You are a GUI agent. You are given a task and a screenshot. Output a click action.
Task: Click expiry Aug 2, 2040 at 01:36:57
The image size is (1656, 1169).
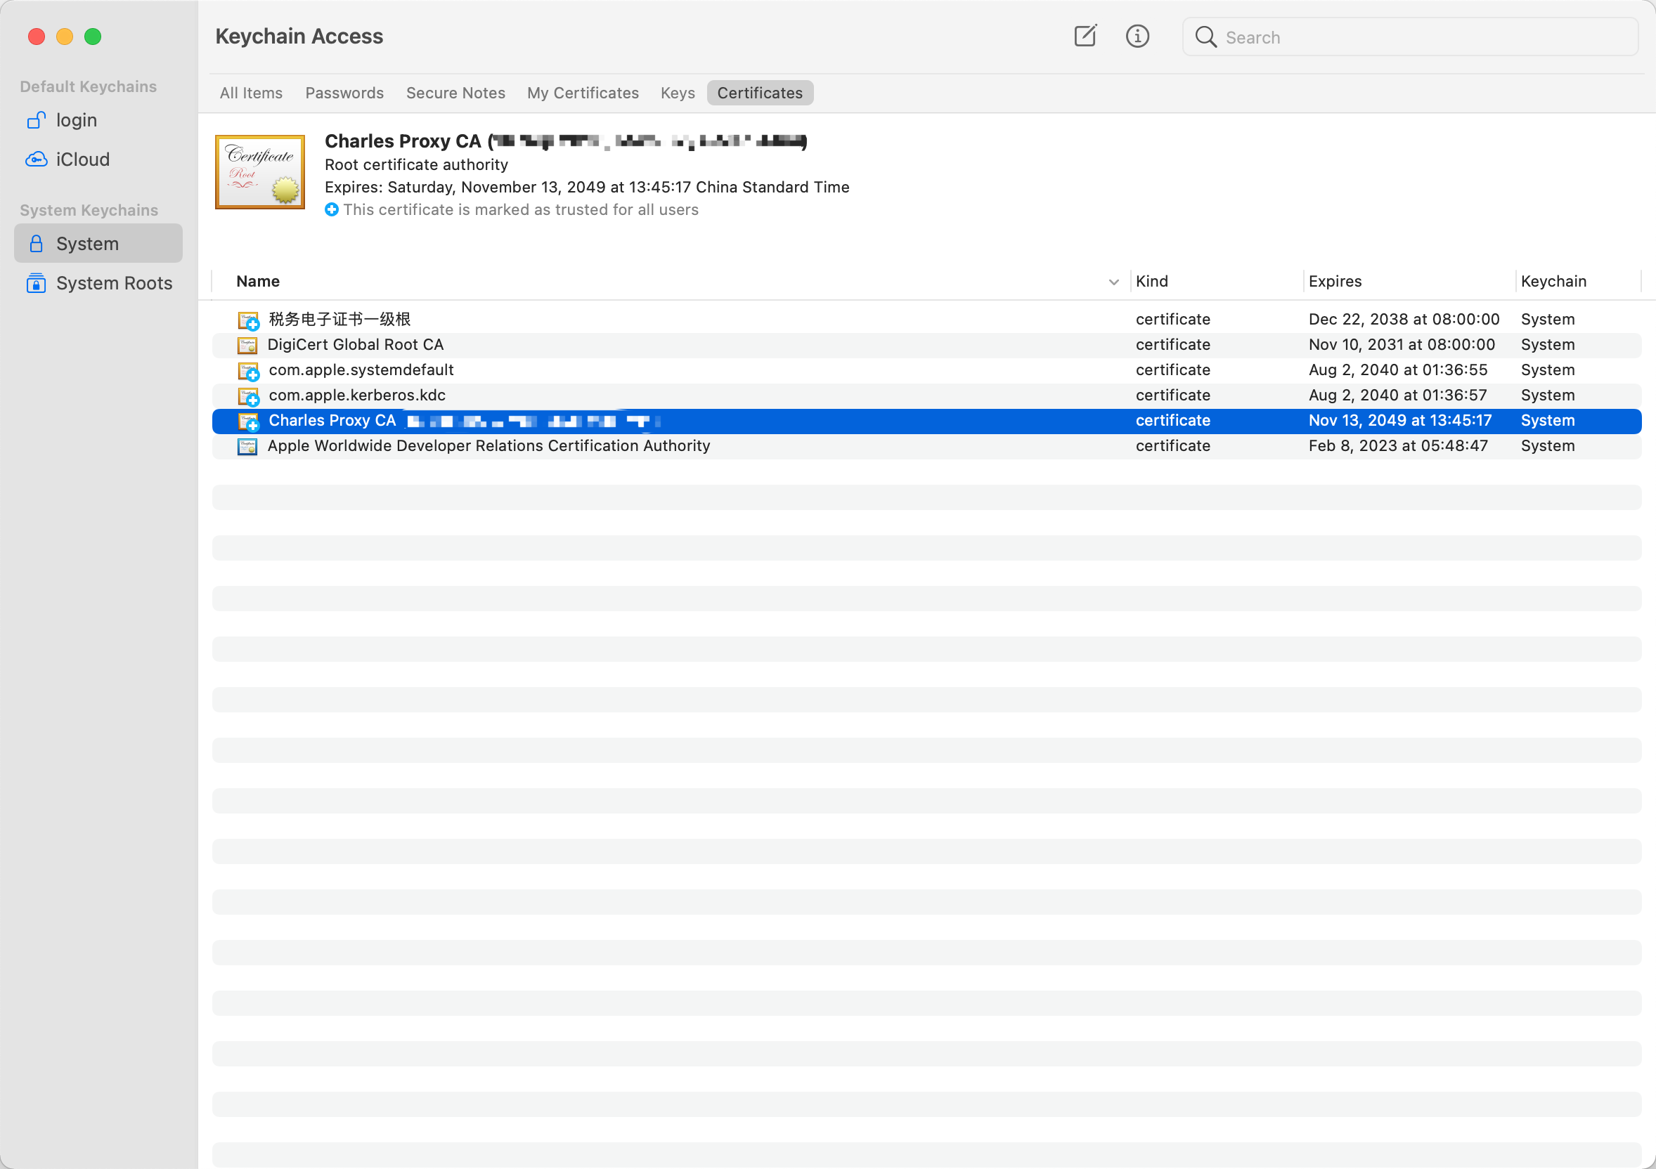pyautogui.click(x=1398, y=395)
